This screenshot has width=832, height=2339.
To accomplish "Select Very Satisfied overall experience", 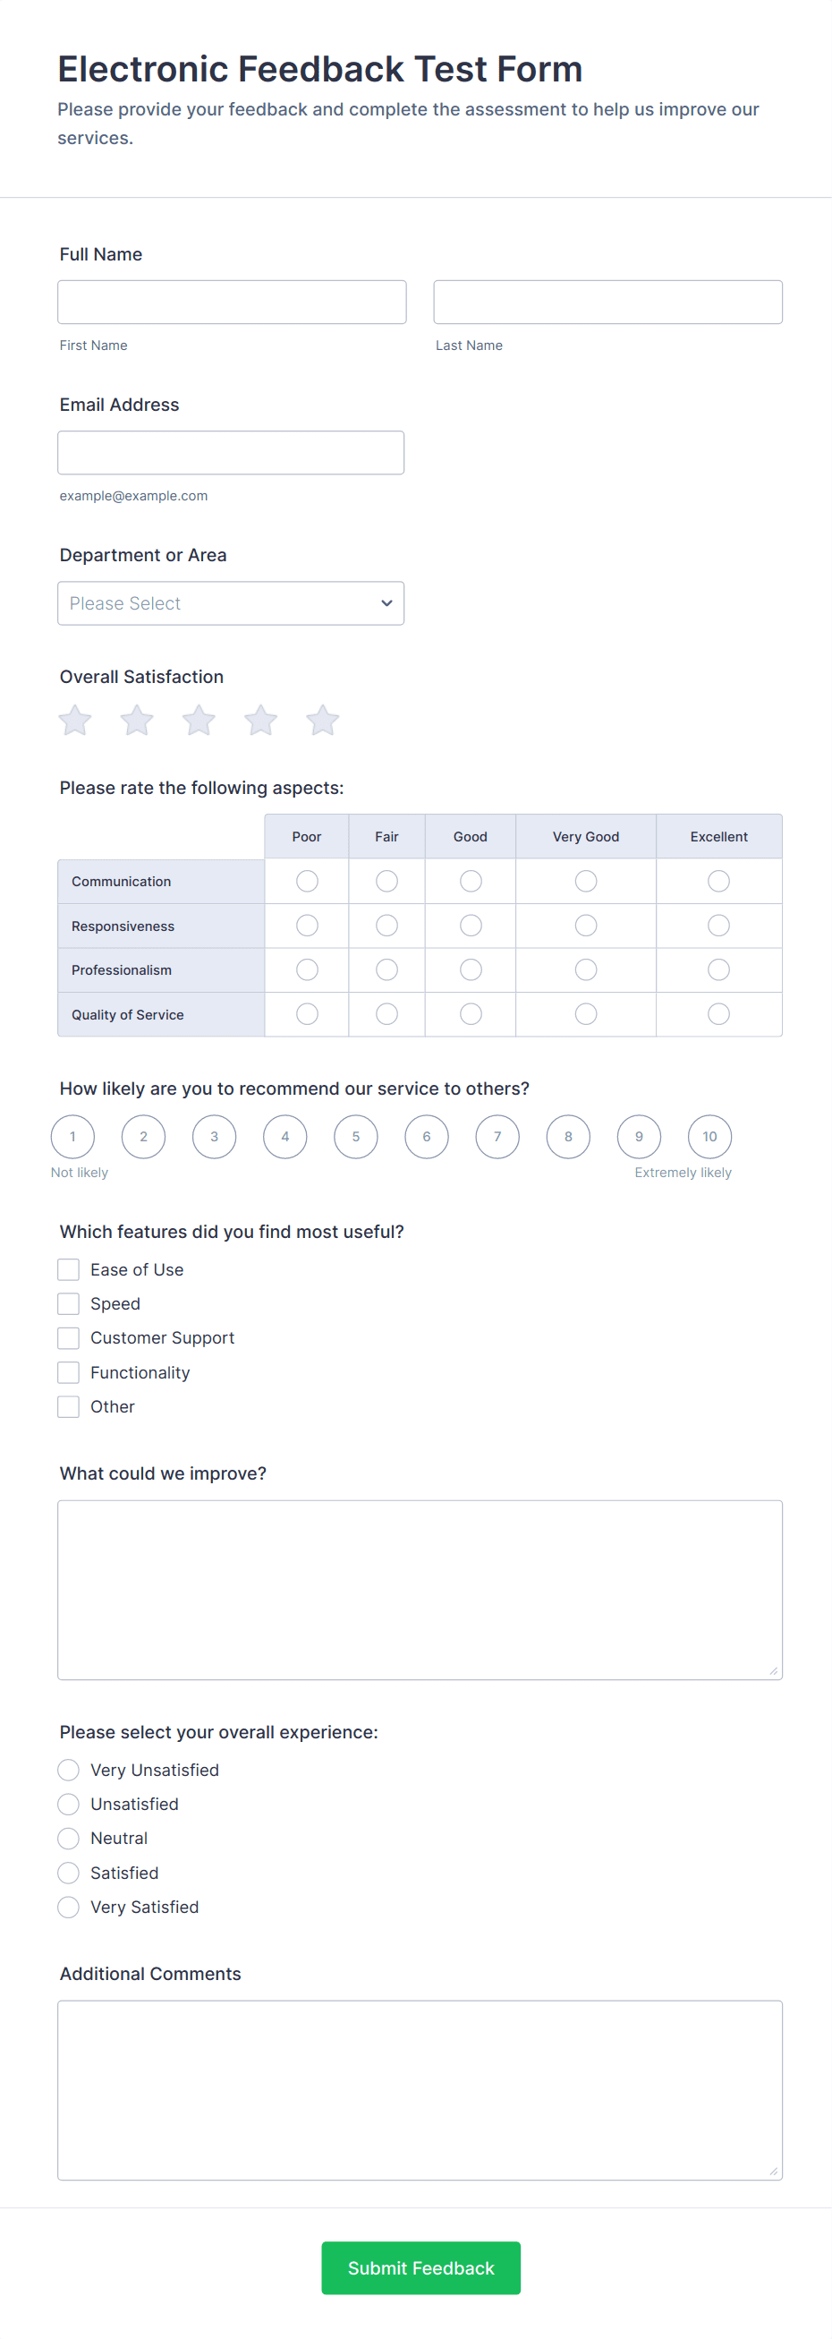I will coord(69,1907).
